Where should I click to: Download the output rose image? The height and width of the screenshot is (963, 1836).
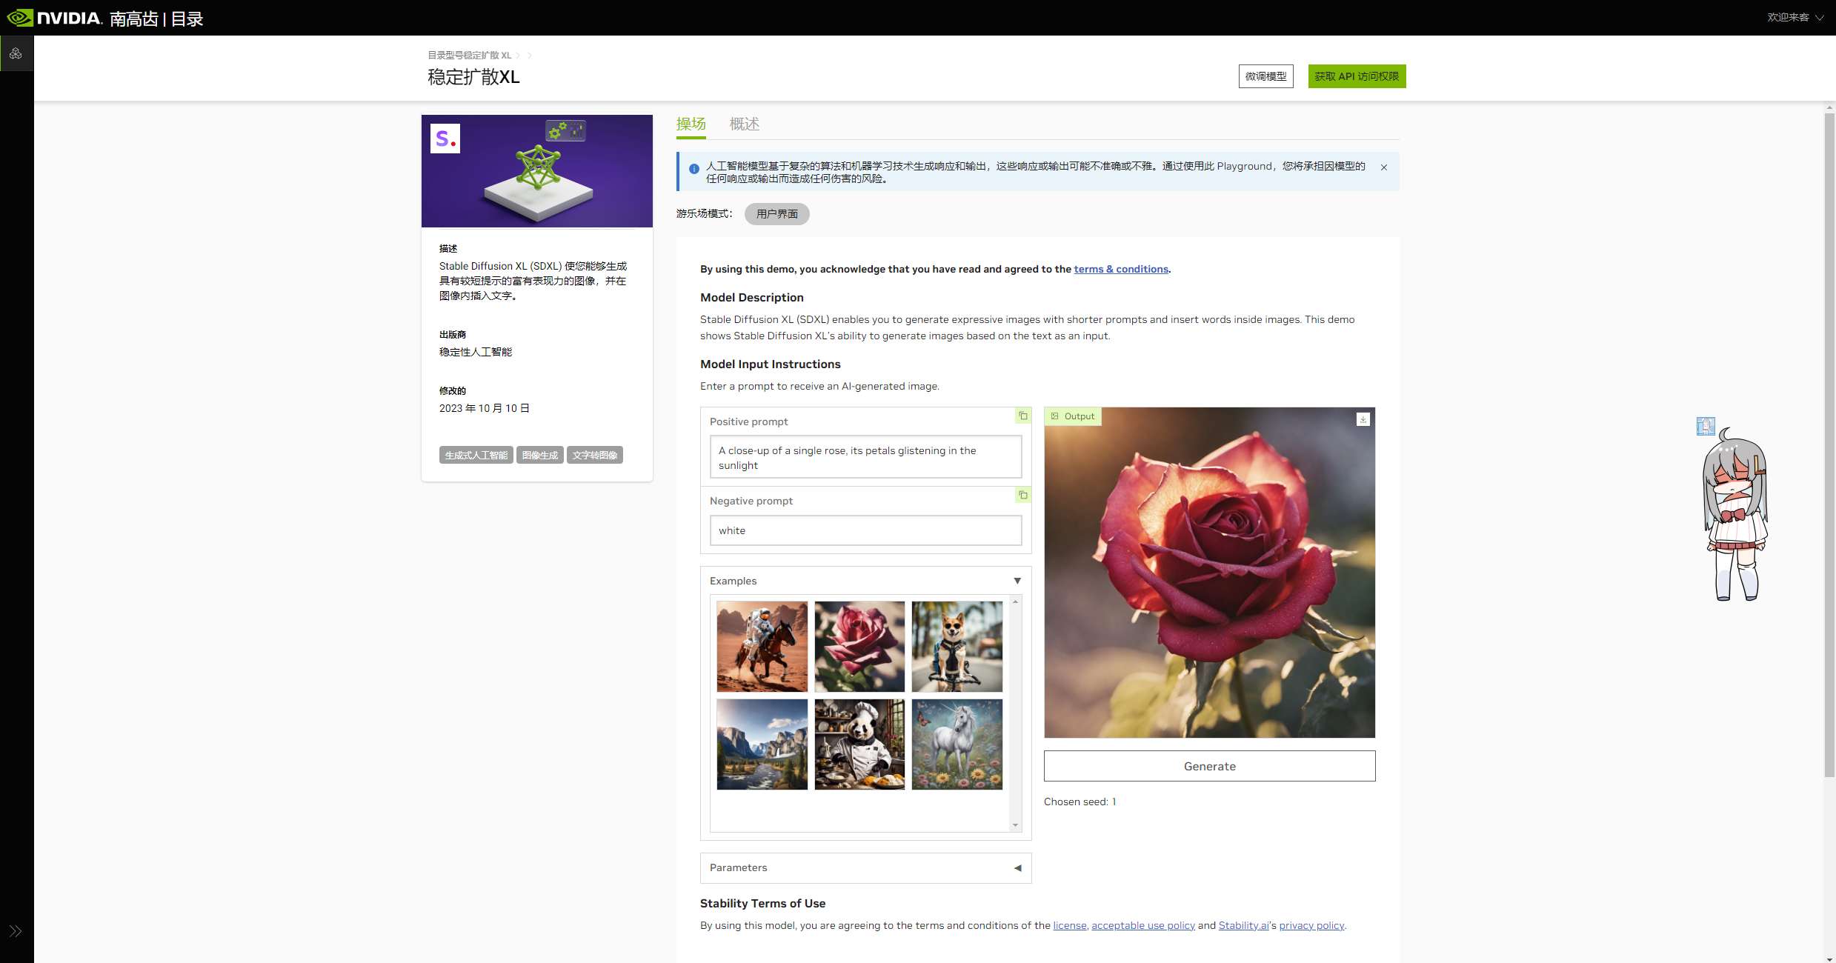click(x=1363, y=419)
